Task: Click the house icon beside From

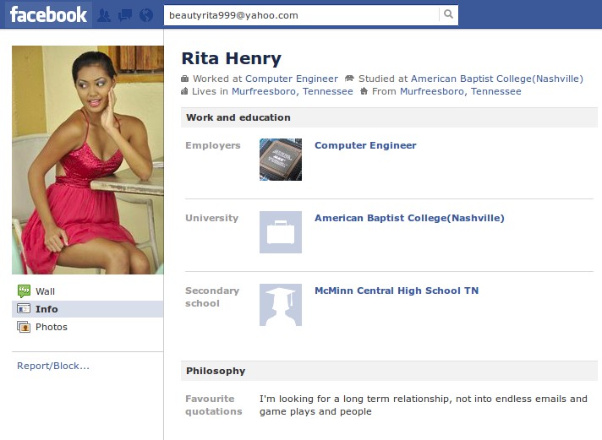Action: pos(364,91)
